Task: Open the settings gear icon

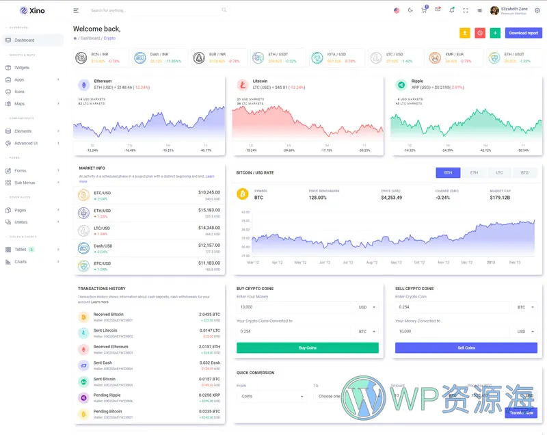Action: click(x=537, y=10)
